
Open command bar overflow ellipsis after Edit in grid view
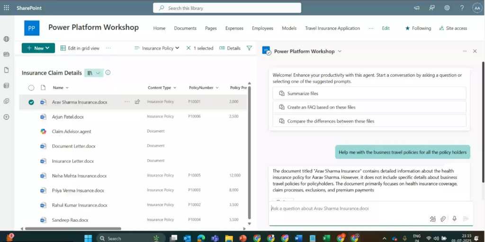click(x=108, y=48)
